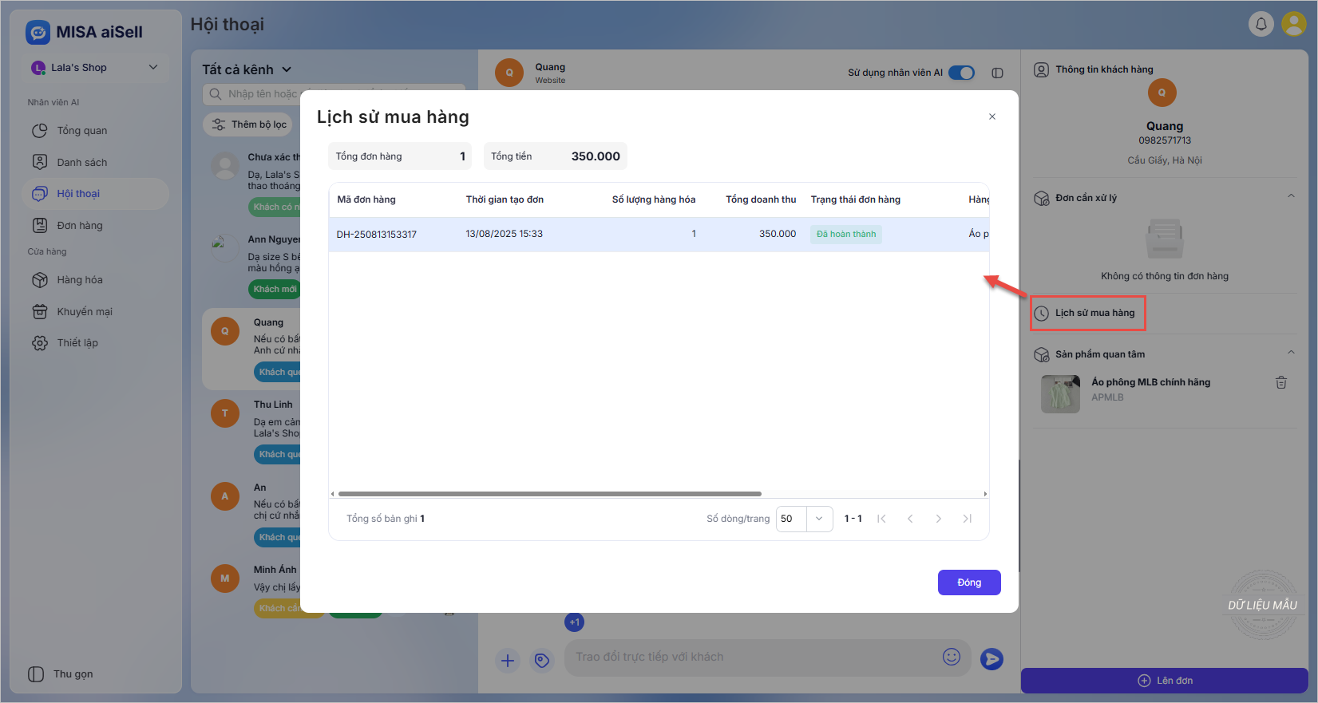The image size is (1318, 703).
Task: Click the plus attachment icon in chat
Action: pos(508,660)
